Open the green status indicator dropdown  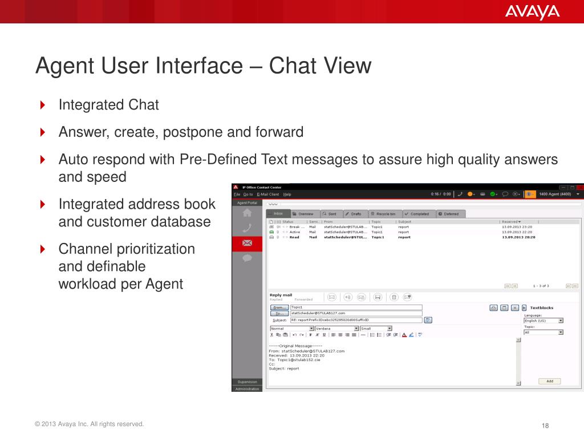[x=494, y=194]
